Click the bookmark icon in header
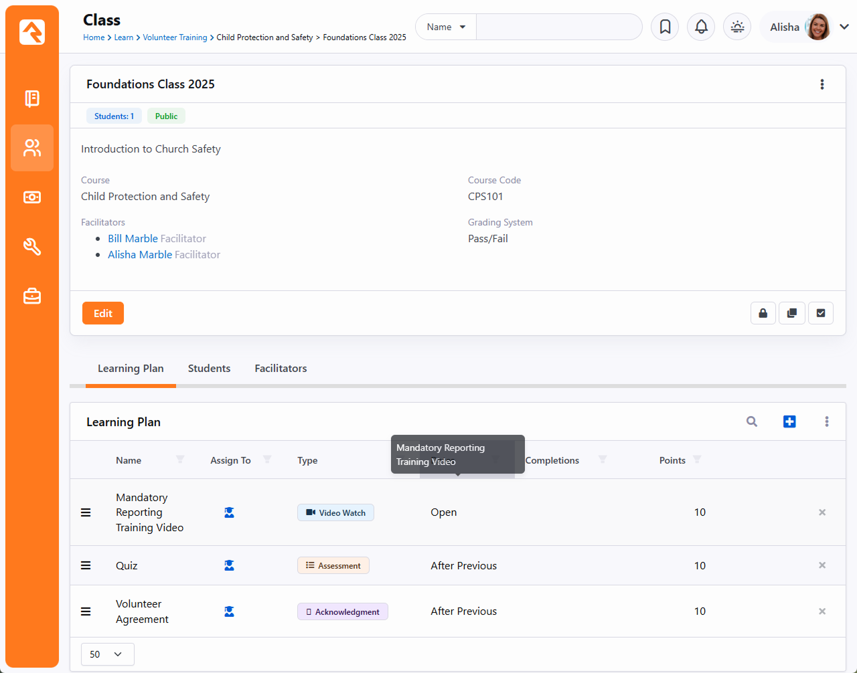The width and height of the screenshot is (857, 673). 665,27
